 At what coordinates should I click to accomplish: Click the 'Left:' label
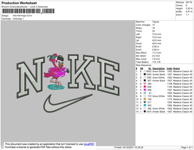tap(138, 34)
